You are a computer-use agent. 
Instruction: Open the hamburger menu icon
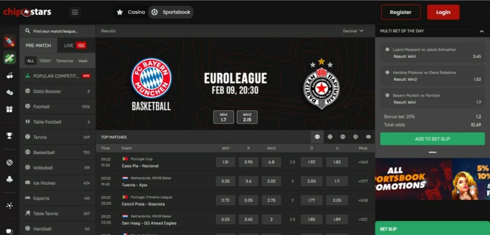pyautogui.click(x=75, y=12)
